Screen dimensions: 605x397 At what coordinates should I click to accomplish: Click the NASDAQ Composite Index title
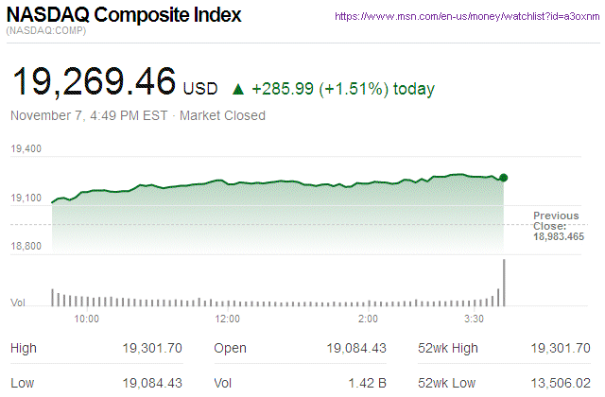124,16
